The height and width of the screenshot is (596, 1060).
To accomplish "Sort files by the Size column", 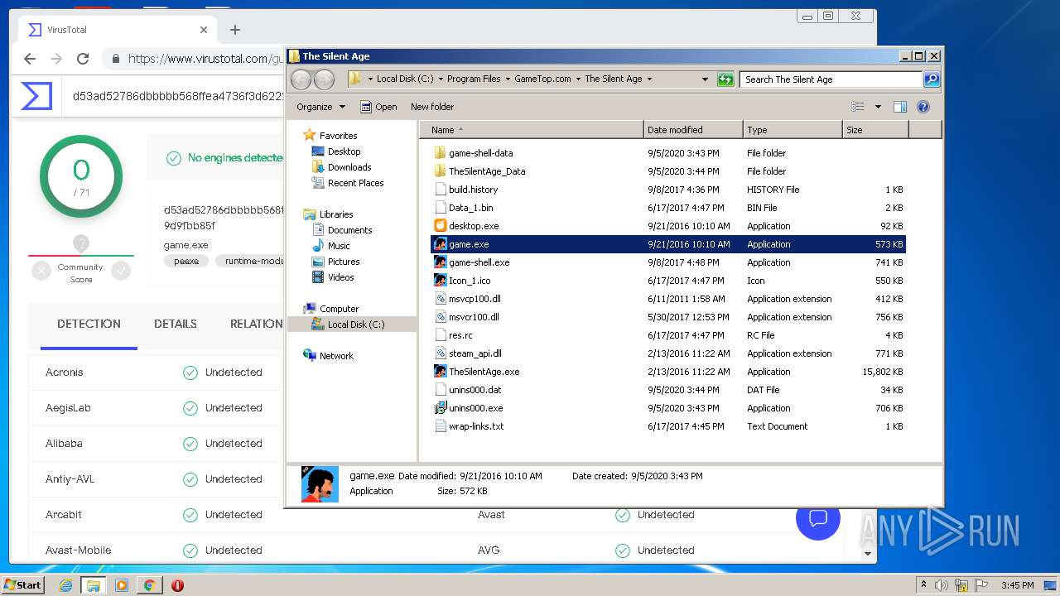I will click(875, 130).
